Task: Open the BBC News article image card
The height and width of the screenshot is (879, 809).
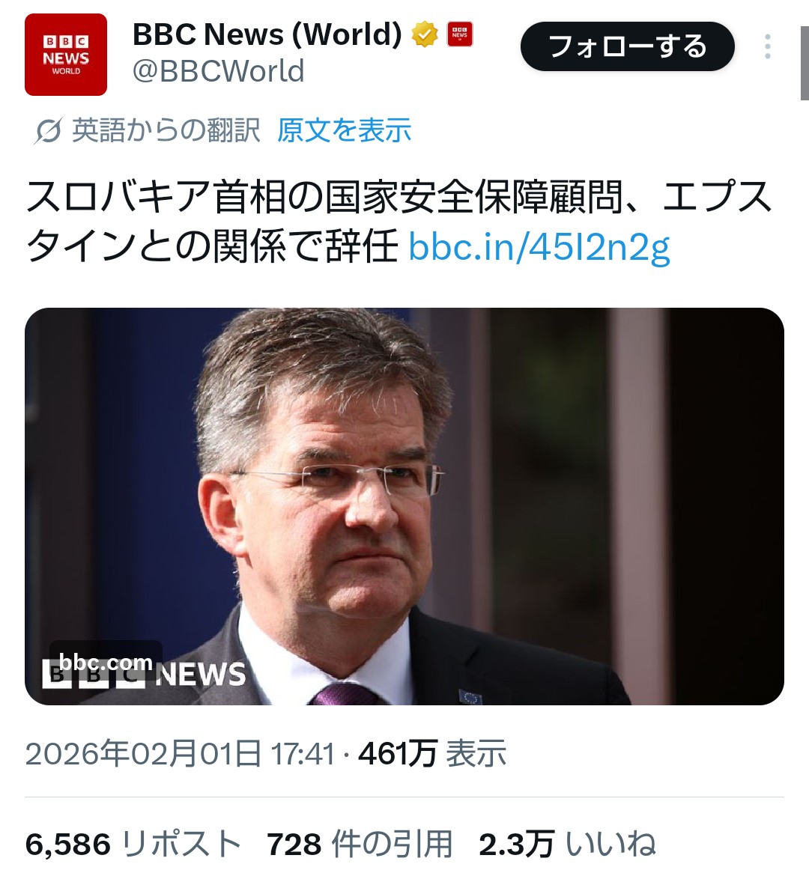Action: click(x=404, y=506)
